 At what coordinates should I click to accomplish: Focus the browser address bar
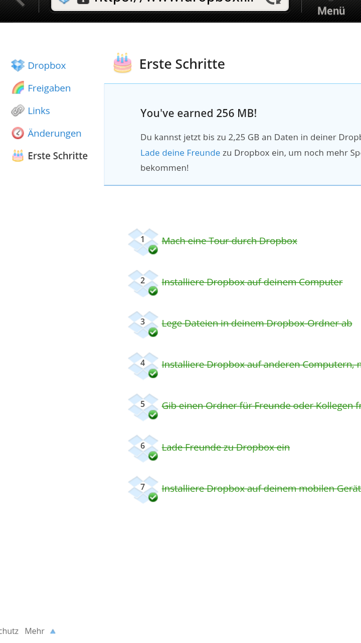coord(170,4)
